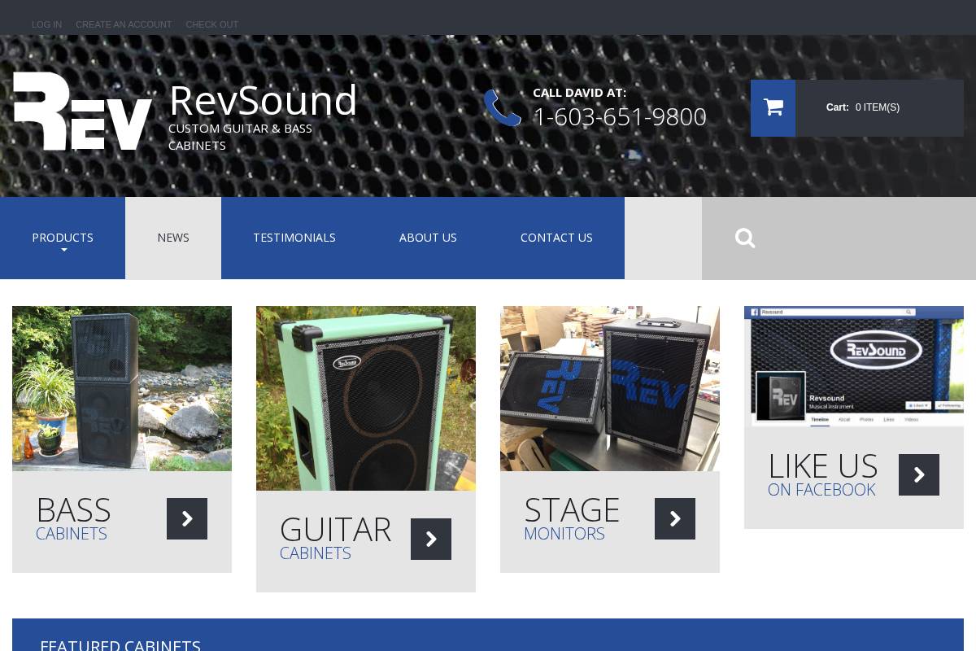Call David by clicking the phone number
Viewport: 976px width, 651px height.
tap(620, 116)
